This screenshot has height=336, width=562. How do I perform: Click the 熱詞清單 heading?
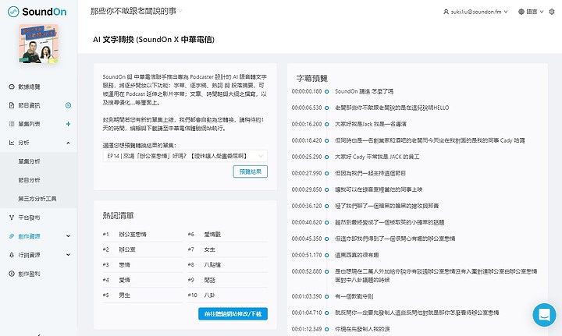click(x=119, y=215)
